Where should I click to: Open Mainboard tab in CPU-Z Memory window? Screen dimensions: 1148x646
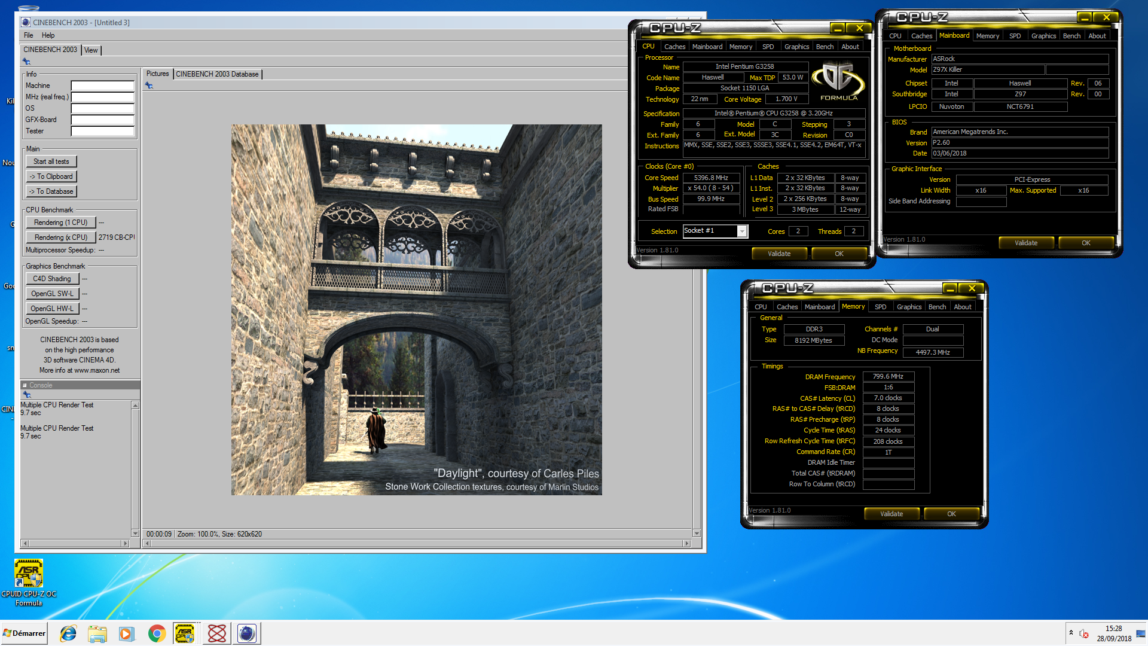tap(820, 307)
